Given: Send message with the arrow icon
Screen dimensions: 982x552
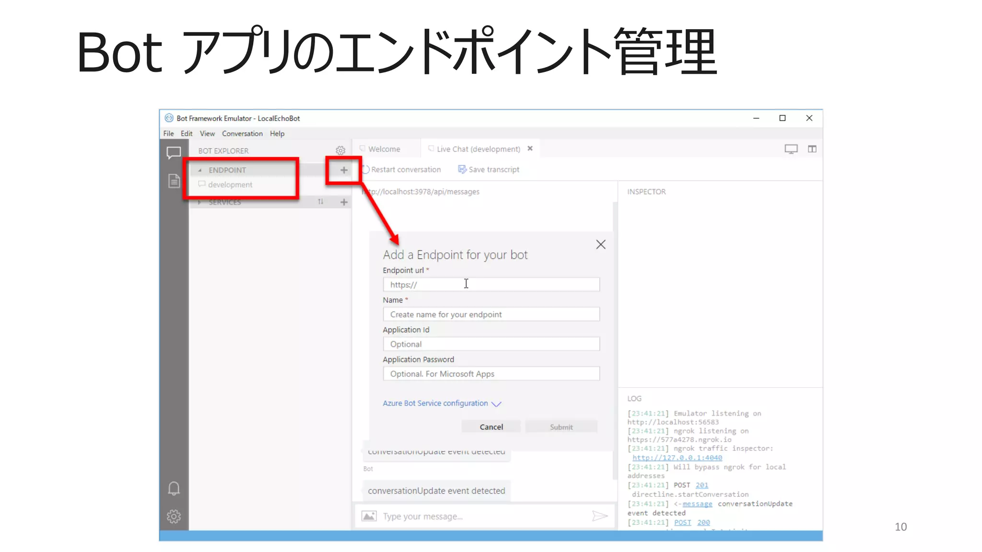Looking at the screenshot, I should pos(600,516).
